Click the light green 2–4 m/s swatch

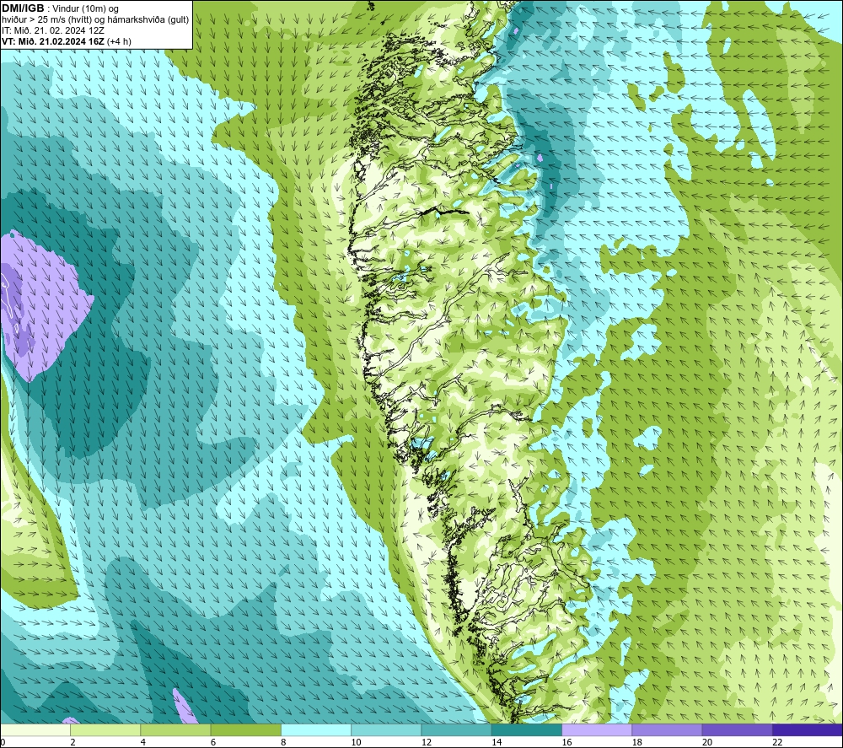click(105, 729)
